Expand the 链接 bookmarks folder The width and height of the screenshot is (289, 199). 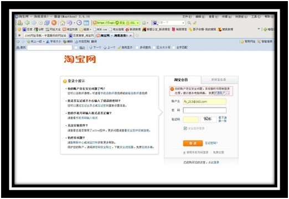[85, 29]
